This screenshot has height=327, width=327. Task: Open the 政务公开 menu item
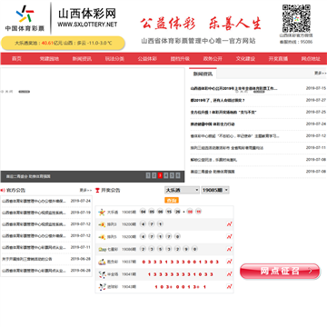pyautogui.click(x=213, y=59)
